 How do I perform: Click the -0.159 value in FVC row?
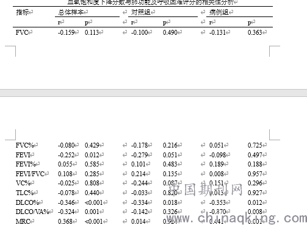point(66,32)
